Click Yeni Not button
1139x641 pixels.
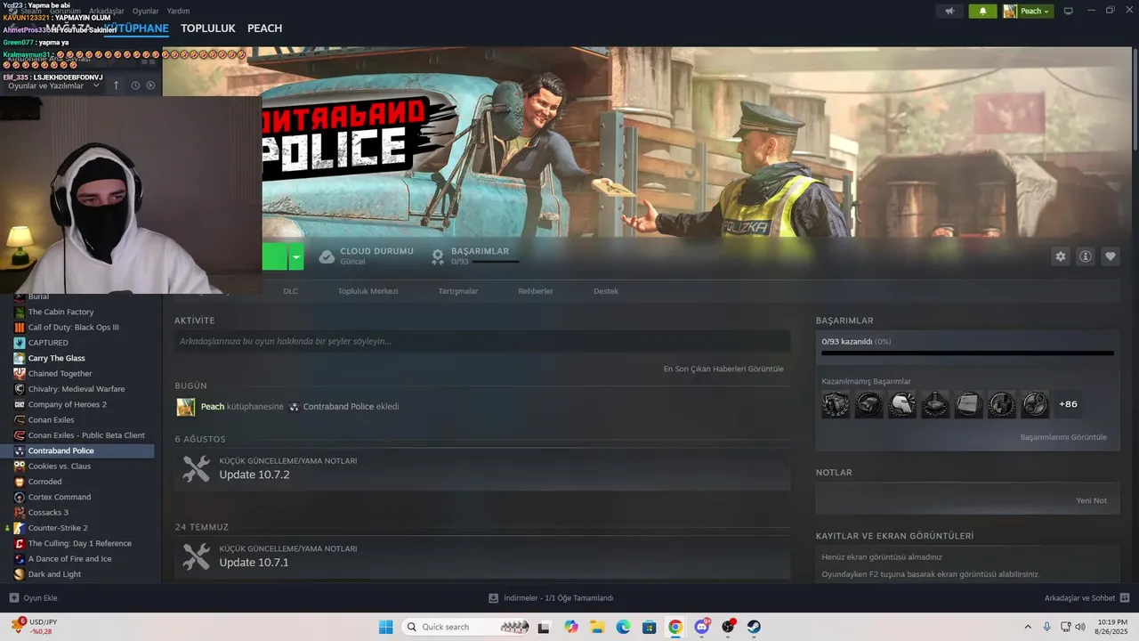pyautogui.click(x=1091, y=500)
